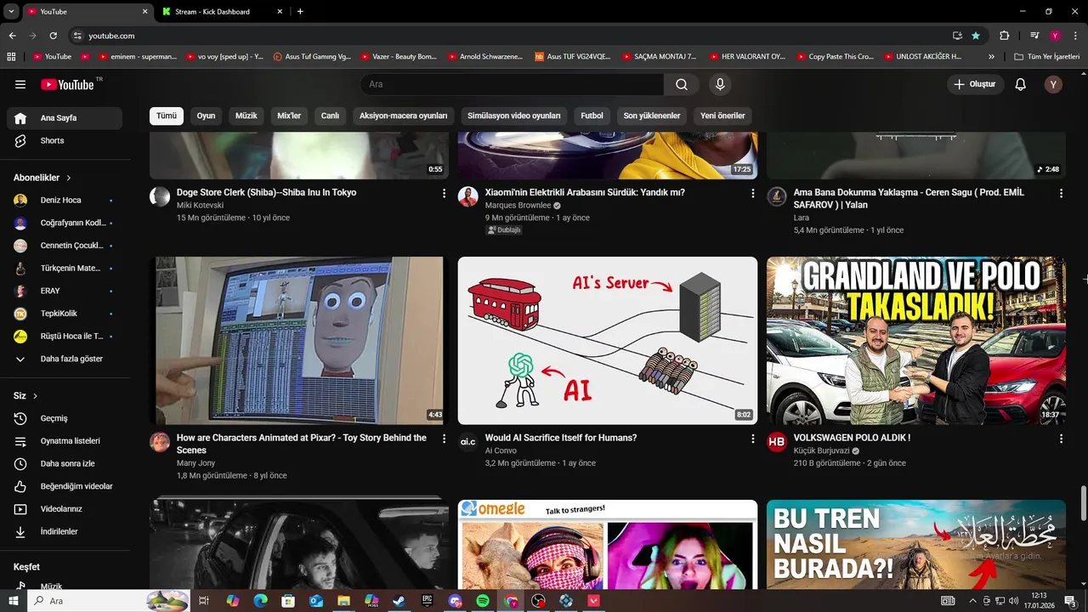Select the Oyun filter chip
Screen dimensions: 1088x612
coord(207,116)
